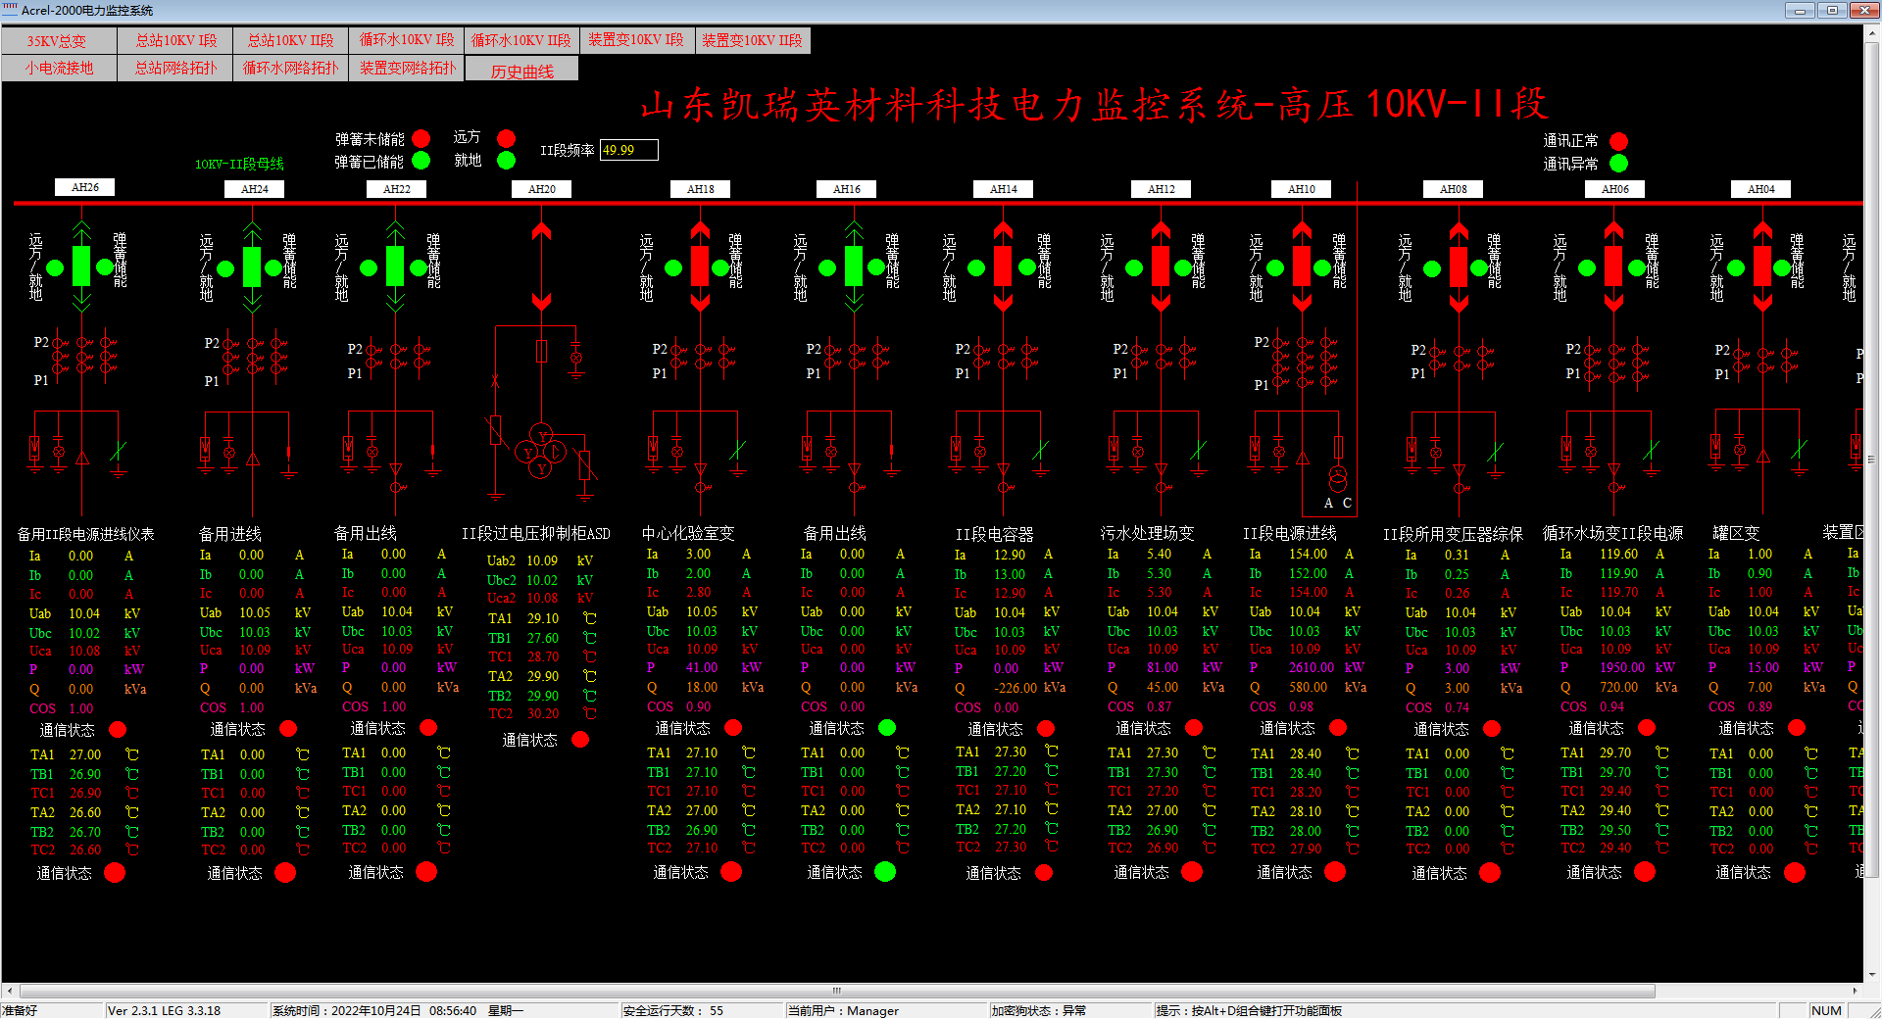Click the vertical scrollbar down arrow
1882x1019 pixels.
point(1872,975)
